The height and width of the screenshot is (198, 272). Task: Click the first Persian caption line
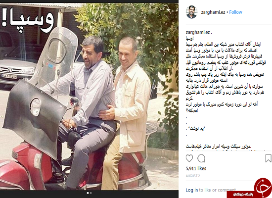click(189, 38)
